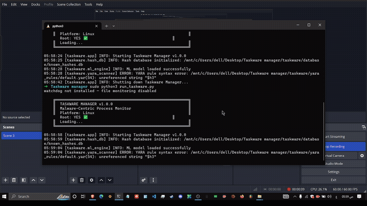The image size is (367, 206).
Task: Click the 60.00 / 60.00 FPS status entry
Action: coord(345,189)
